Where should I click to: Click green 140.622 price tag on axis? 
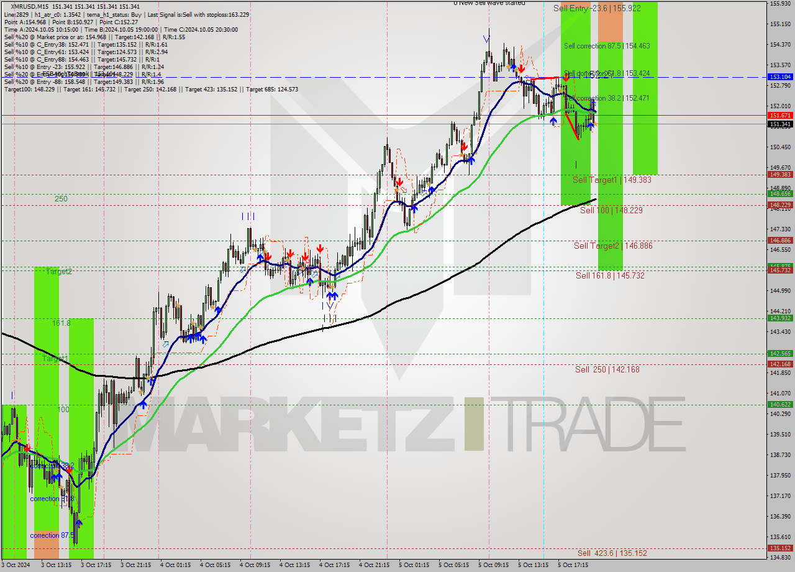click(780, 404)
